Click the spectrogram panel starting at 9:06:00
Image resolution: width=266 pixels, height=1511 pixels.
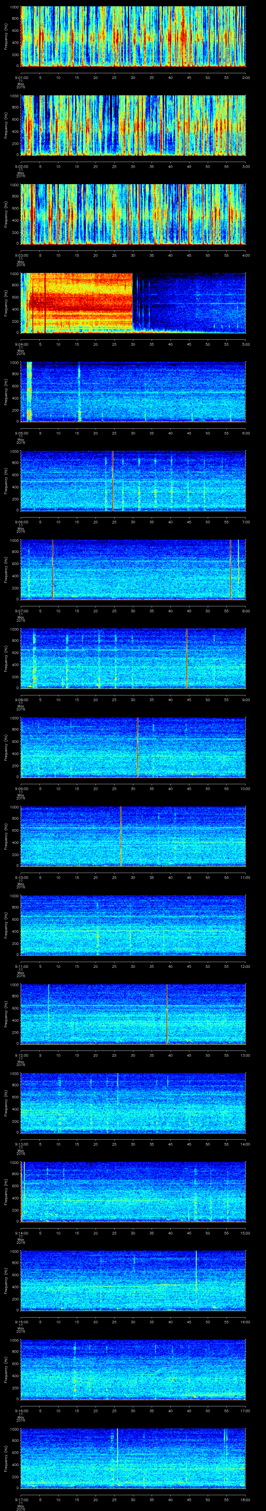pyautogui.click(x=133, y=480)
